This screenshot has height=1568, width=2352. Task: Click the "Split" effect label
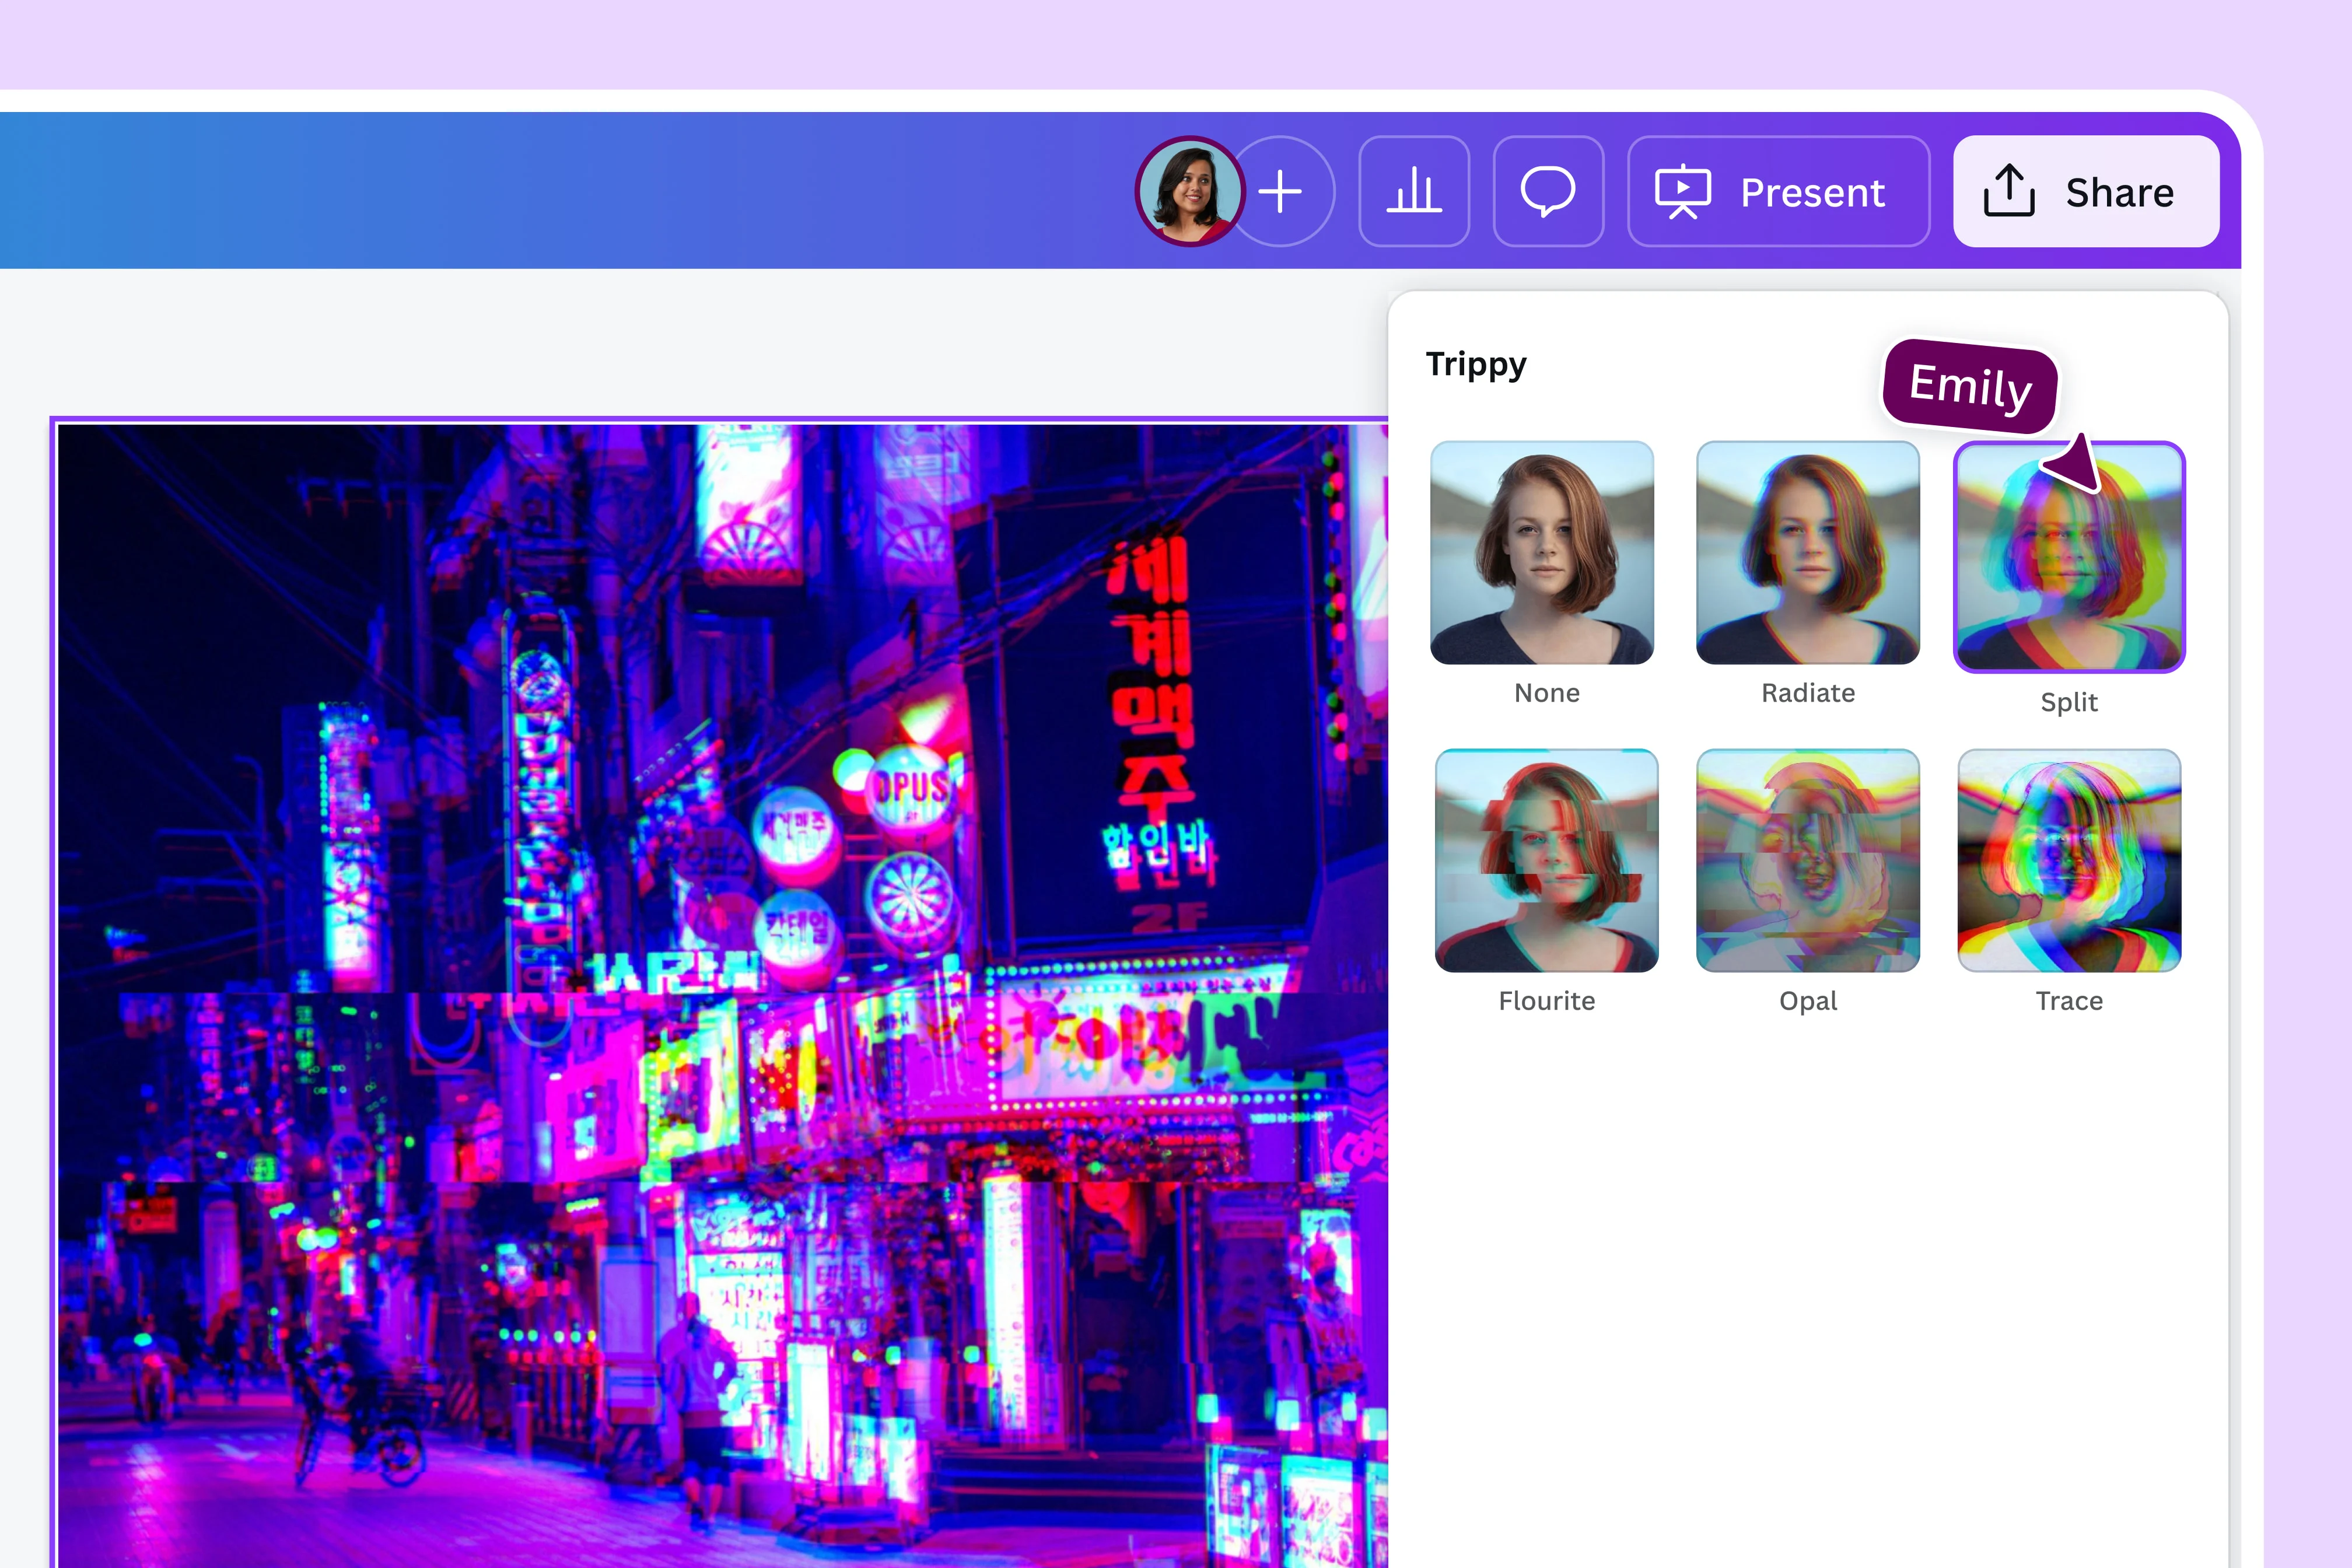2070,702
